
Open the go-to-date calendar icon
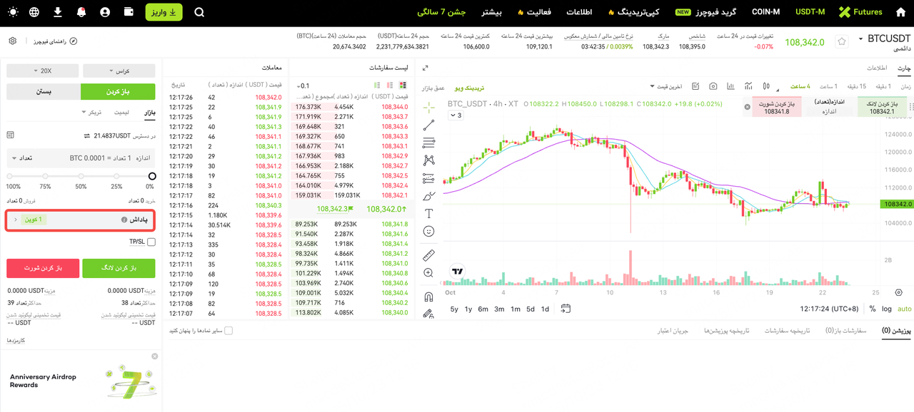[x=566, y=309]
